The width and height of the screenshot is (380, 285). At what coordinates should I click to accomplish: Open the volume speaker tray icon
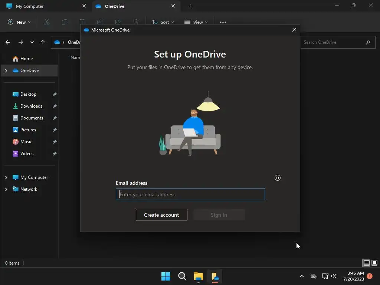334,276
